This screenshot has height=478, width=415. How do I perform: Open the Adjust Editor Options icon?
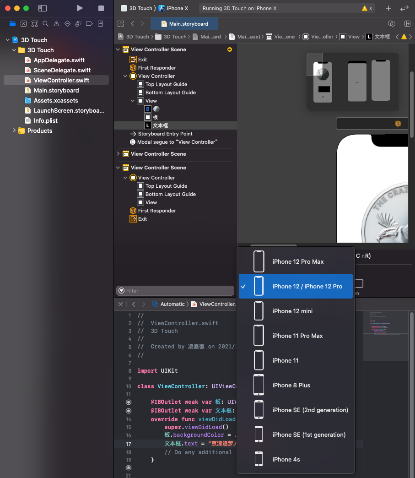(392, 23)
